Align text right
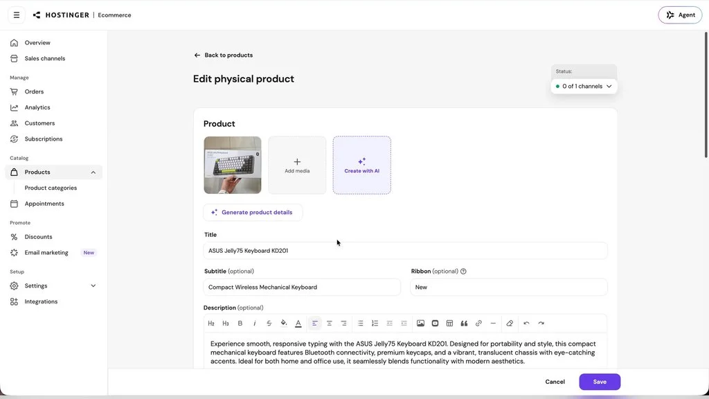 tap(343, 323)
